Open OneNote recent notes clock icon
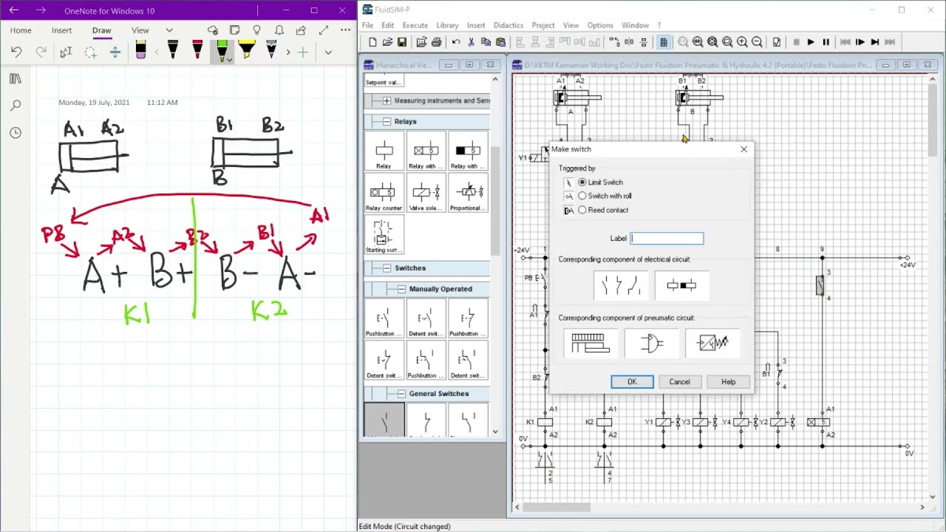Screen dimensions: 946x532 click(x=16, y=133)
